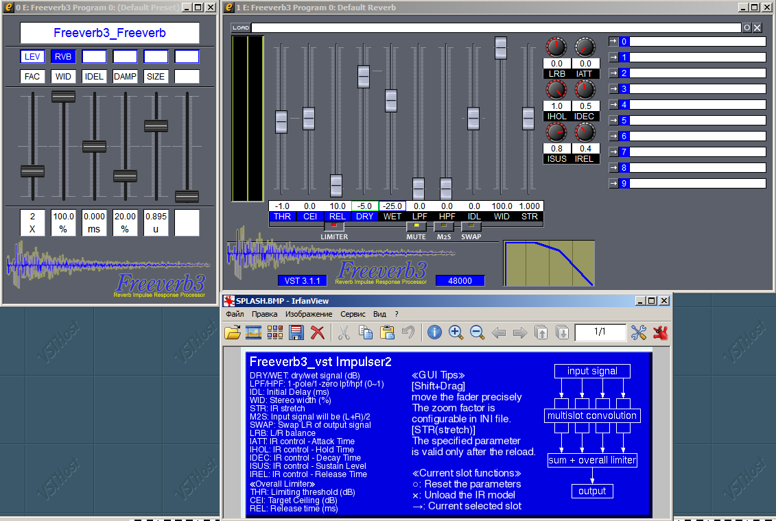Viewport: 776px width, 521px height.
Task: Copy image using IrfanView copy icon
Action: click(365, 332)
